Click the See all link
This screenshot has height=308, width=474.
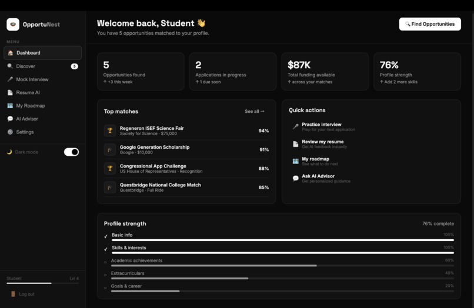255,111
